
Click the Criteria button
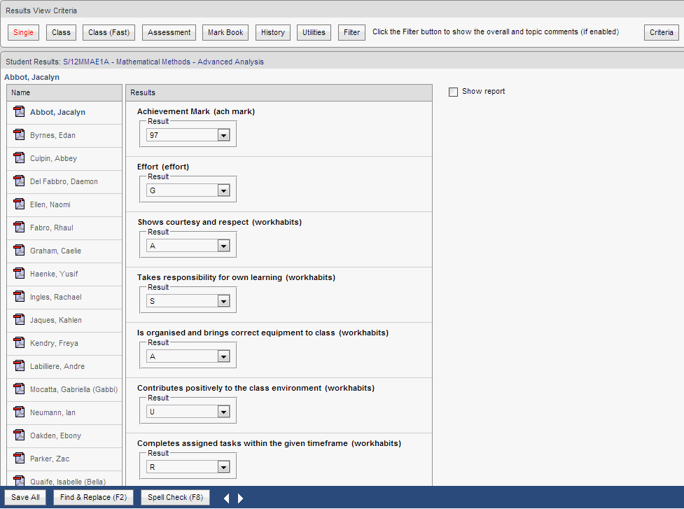[662, 32]
